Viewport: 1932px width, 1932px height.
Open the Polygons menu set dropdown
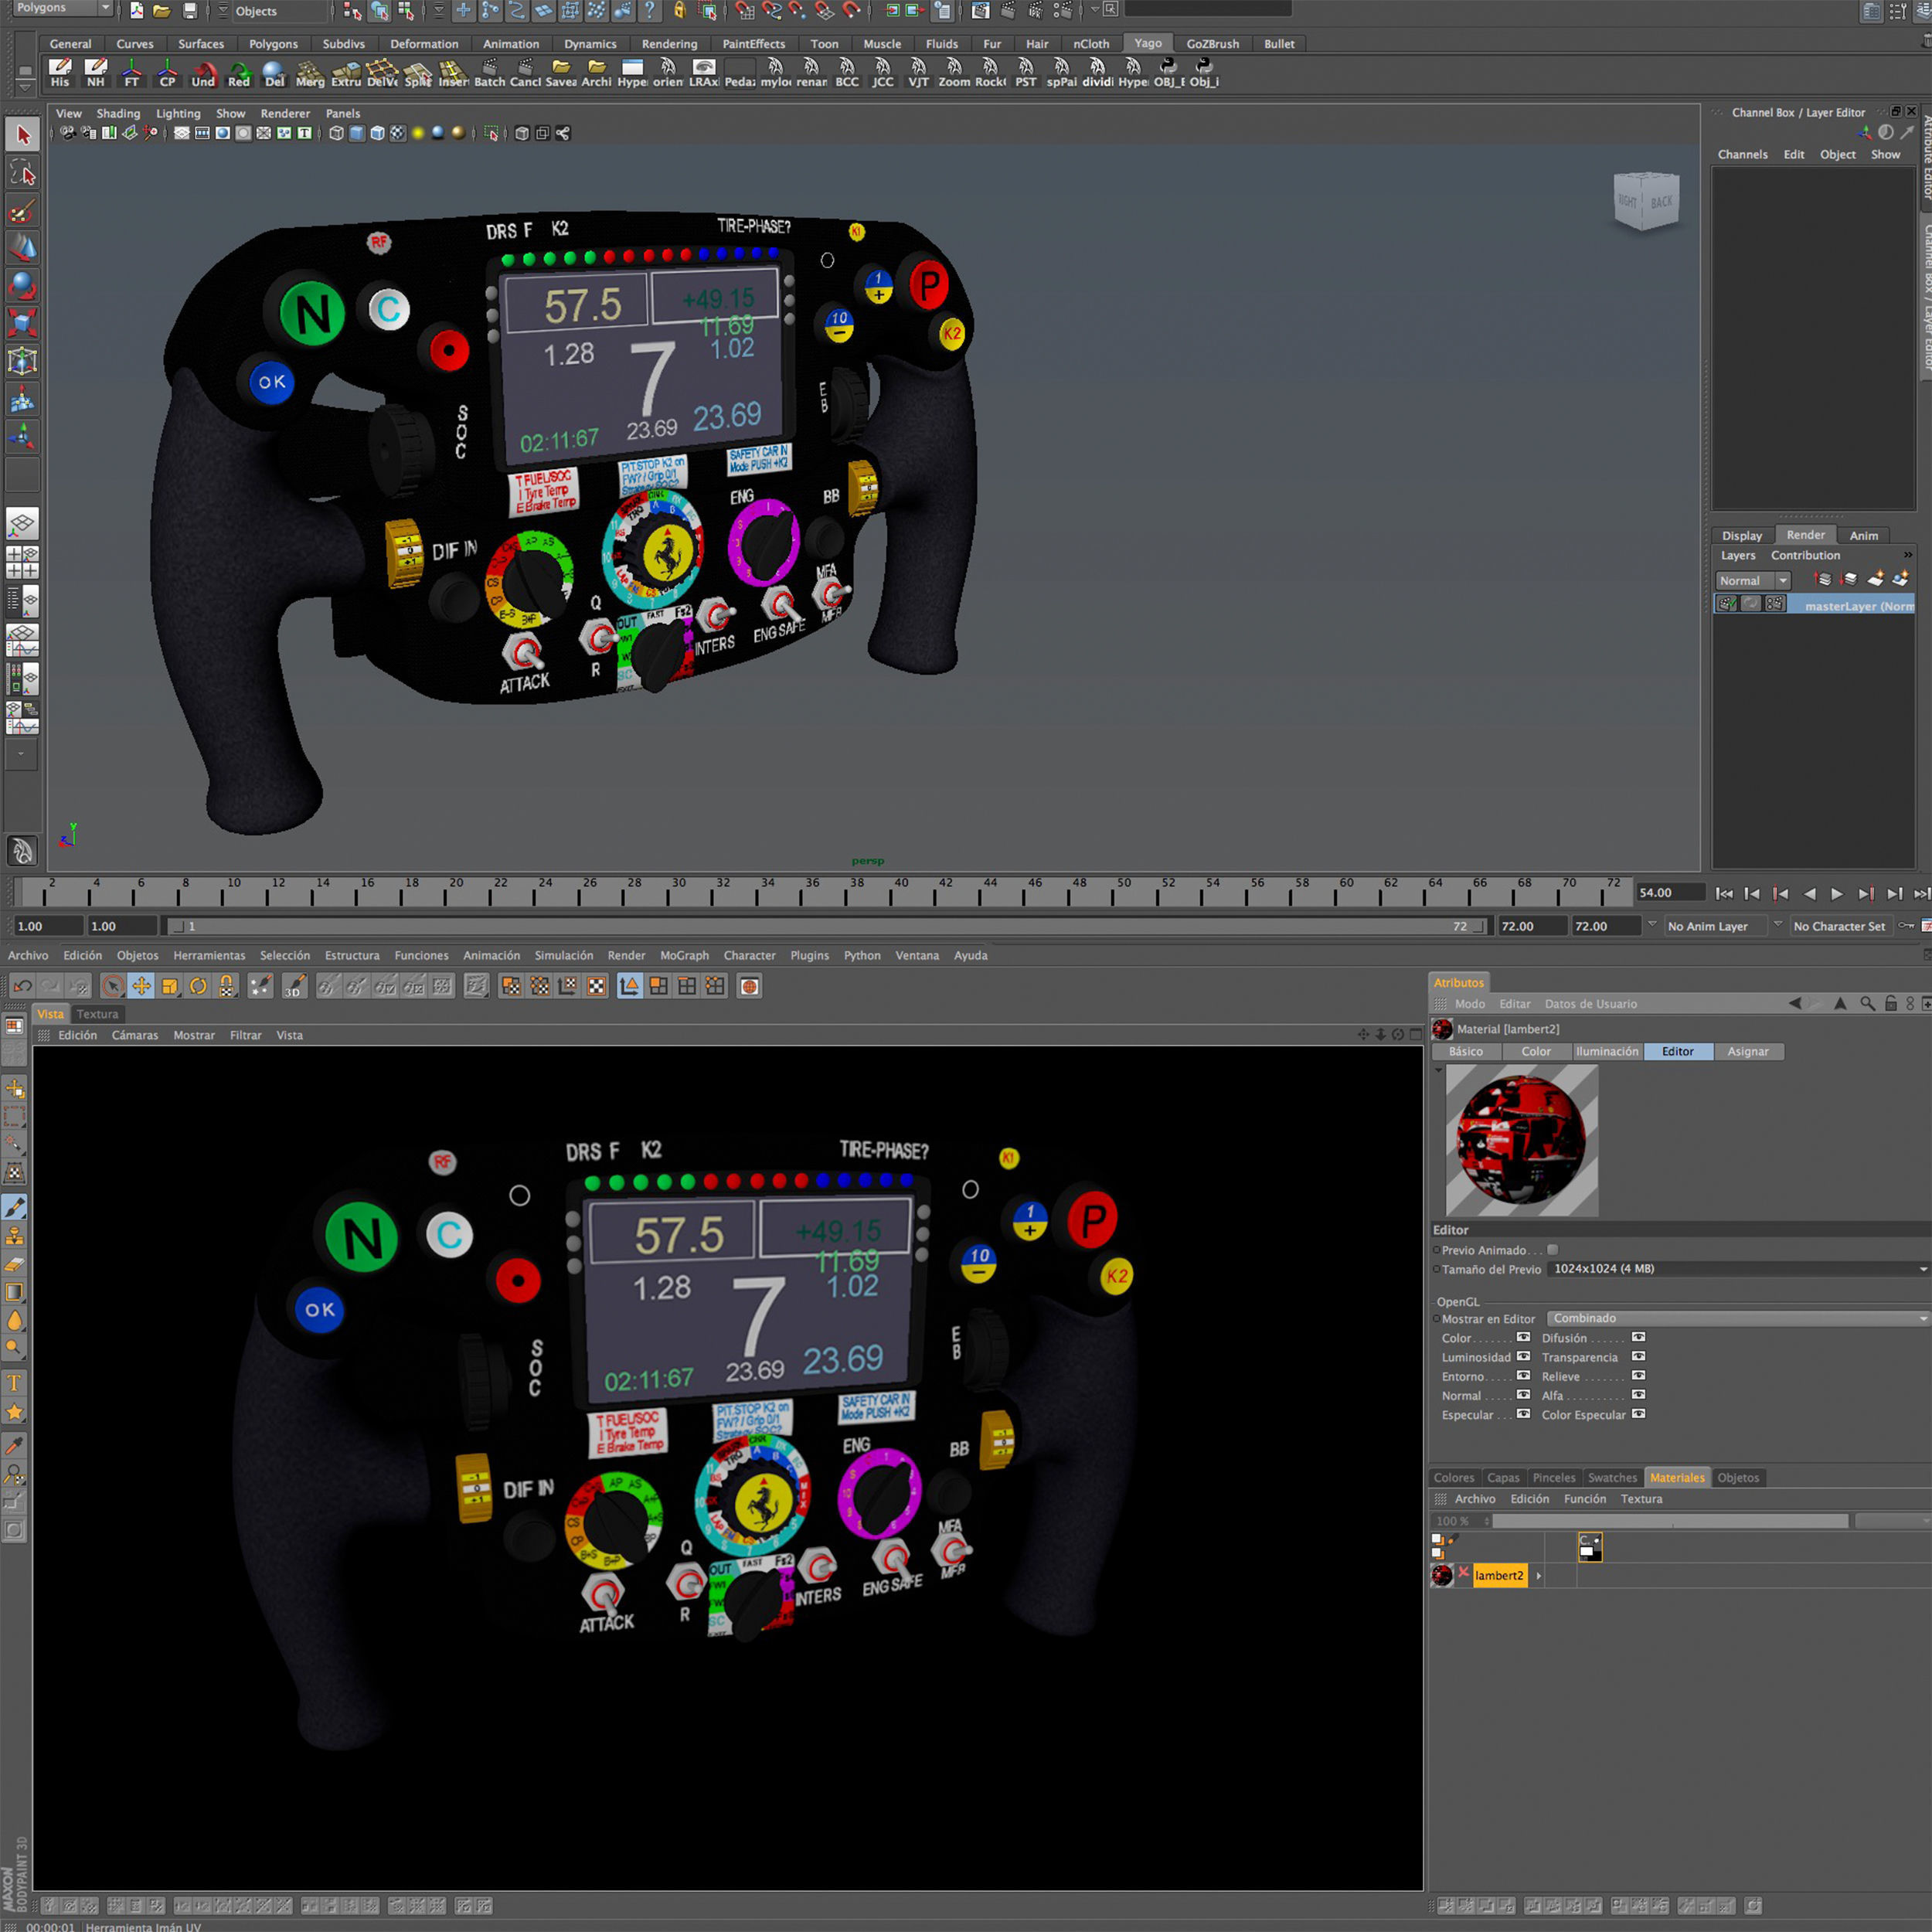tap(62, 8)
